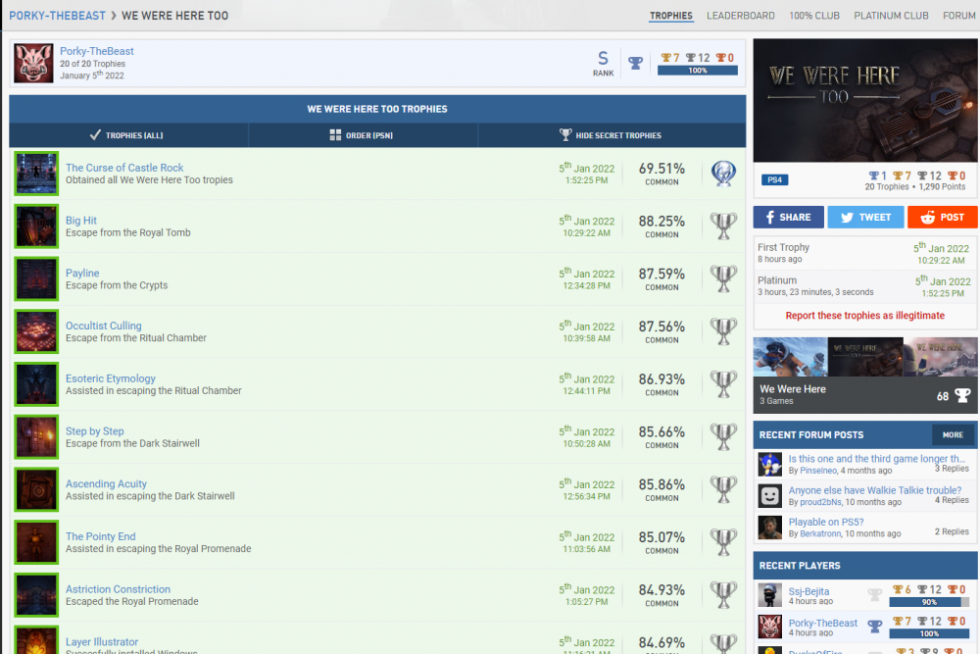Click the PS4 platform badge under the game banner
The image size is (980, 654).
click(x=773, y=179)
